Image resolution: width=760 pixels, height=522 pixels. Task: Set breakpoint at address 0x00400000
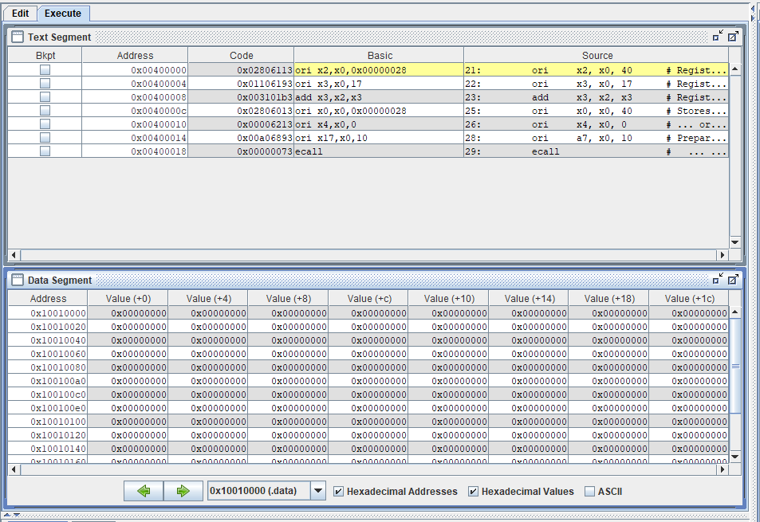coord(45,70)
